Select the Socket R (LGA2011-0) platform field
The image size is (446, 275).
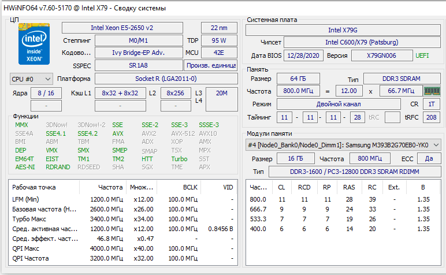pyautogui.click(x=166, y=79)
